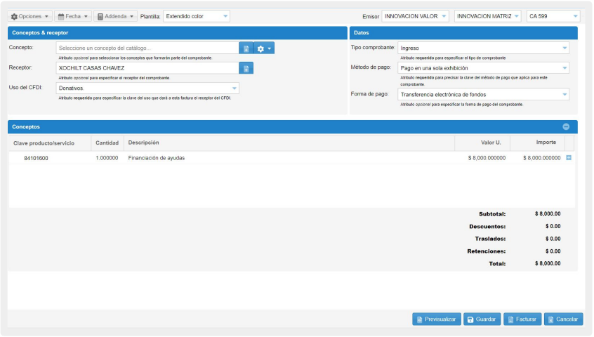Click the Guardar button
Screen dimensions: 594x337
482,319
